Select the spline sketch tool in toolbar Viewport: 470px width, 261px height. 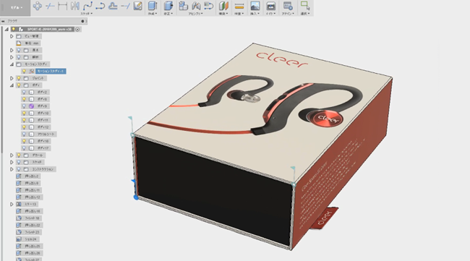[87, 5]
